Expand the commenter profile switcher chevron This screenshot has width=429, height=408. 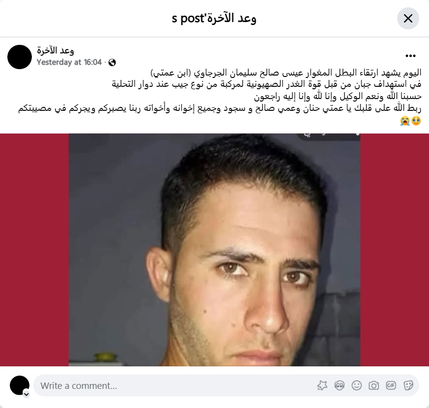tap(26, 394)
